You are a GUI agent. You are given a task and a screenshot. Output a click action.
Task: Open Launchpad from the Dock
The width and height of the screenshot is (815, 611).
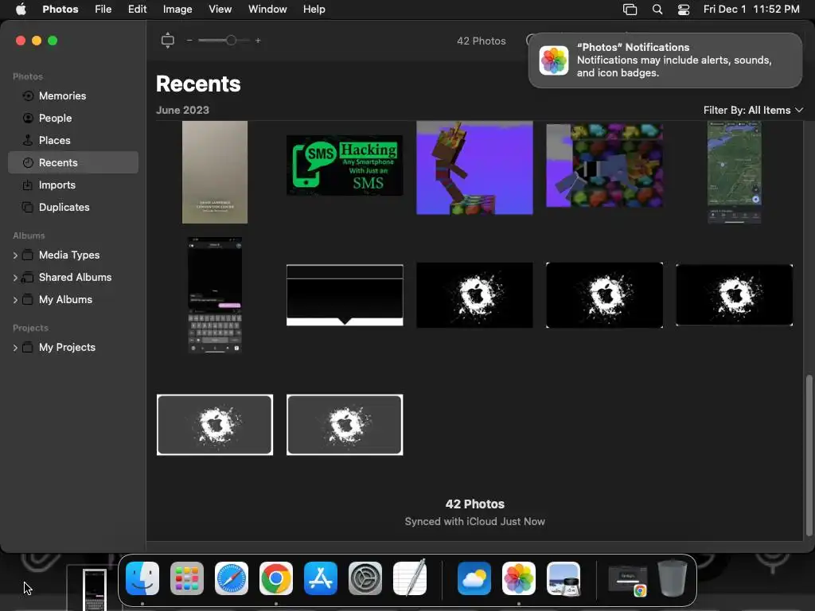coord(187,578)
